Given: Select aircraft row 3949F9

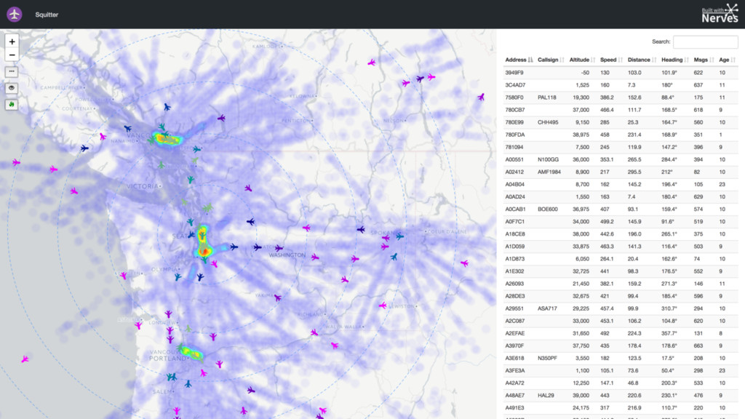Looking at the screenshot, I should [x=621, y=73].
